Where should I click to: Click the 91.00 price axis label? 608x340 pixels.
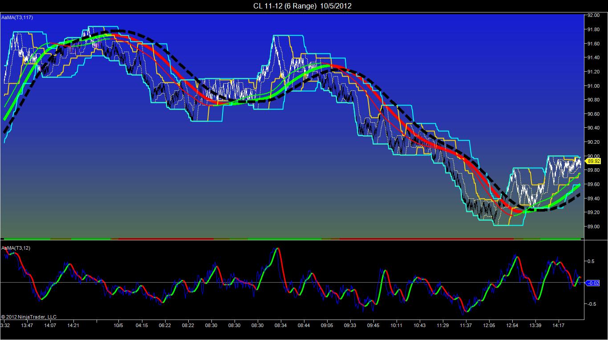click(x=593, y=86)
